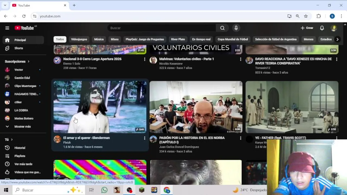Screen dimensions: 347x195
Task: Click the Crear button
Action: click(x=307, y=28)
